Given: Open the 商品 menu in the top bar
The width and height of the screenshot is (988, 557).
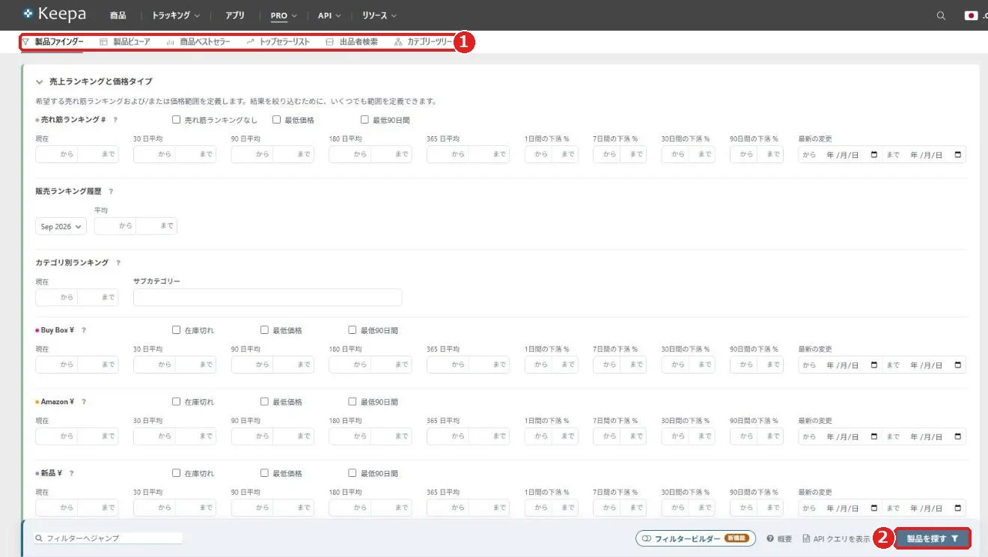Looking at the screenshot, I should click(x=118, y=15).
